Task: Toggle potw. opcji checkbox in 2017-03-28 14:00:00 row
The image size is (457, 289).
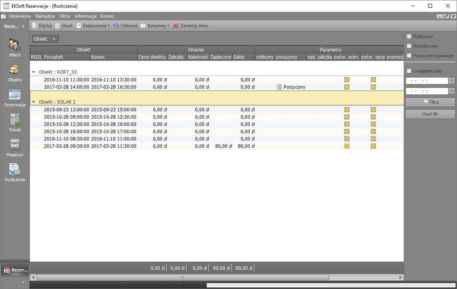Action: click(373, 87)
